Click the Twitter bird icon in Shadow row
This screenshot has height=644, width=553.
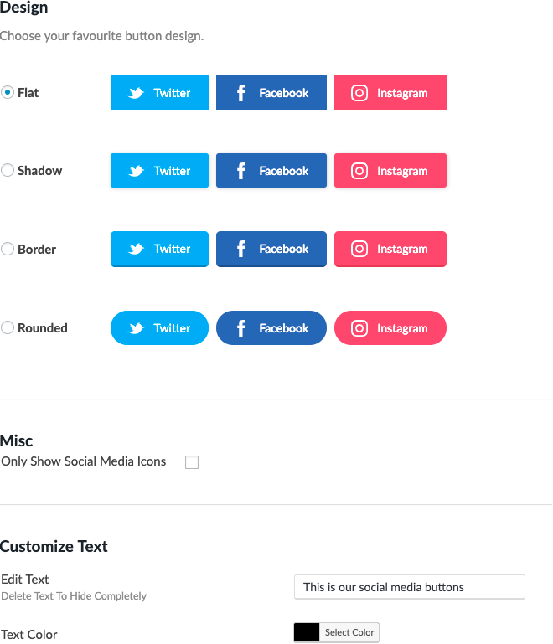pos(136,171)
